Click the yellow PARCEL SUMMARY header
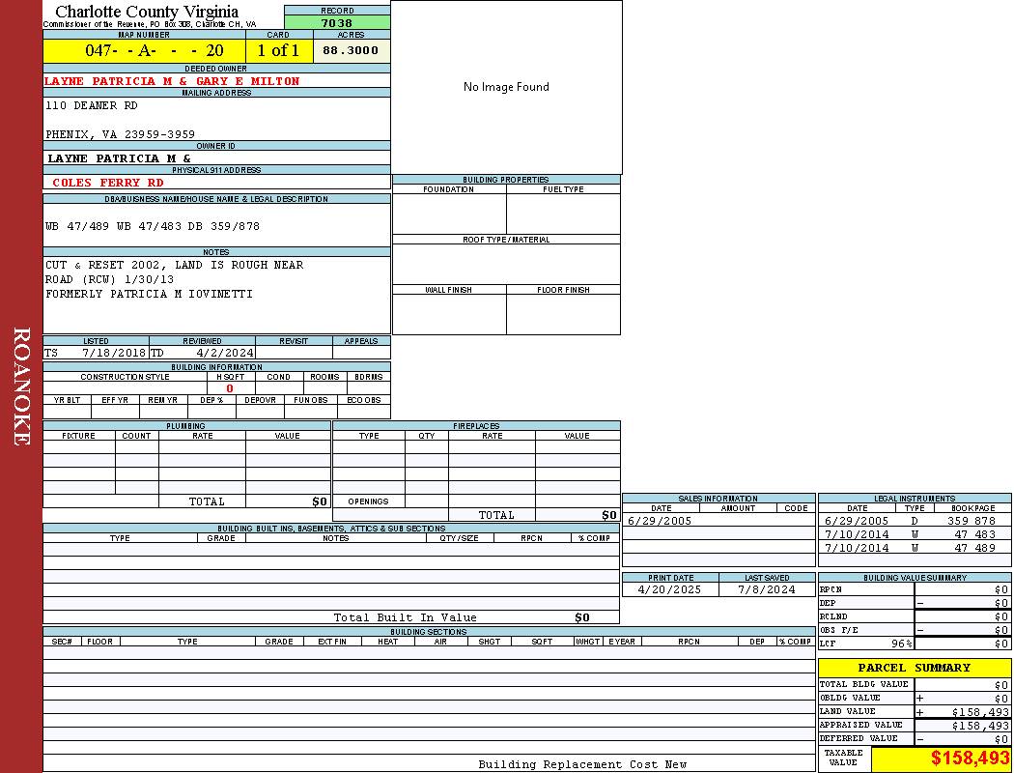The height and width of the screenshot is (773, 1014). click(914, 668)
